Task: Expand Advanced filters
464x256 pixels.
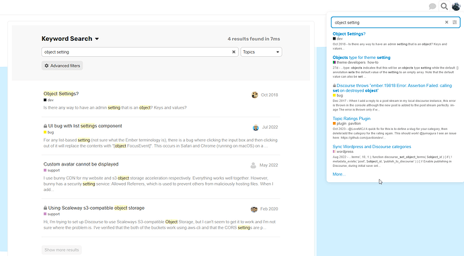Action: point(62,66)
